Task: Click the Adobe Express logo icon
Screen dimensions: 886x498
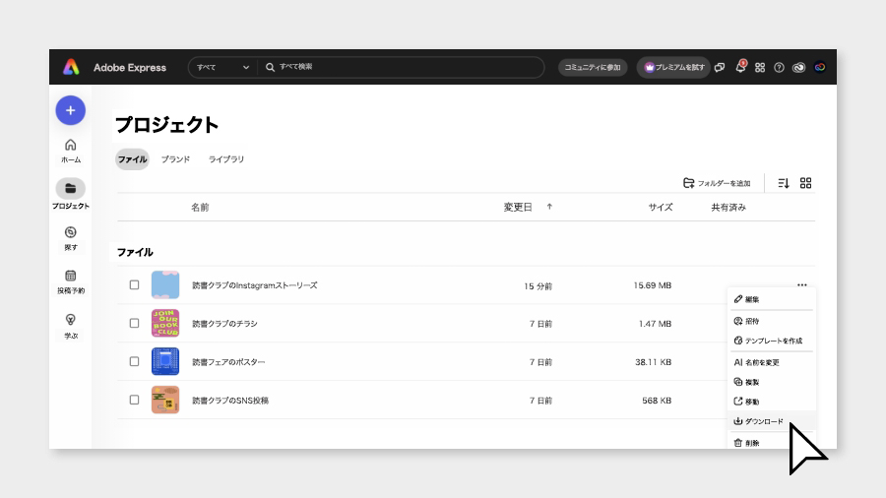Action: click(x=71, y=67)
